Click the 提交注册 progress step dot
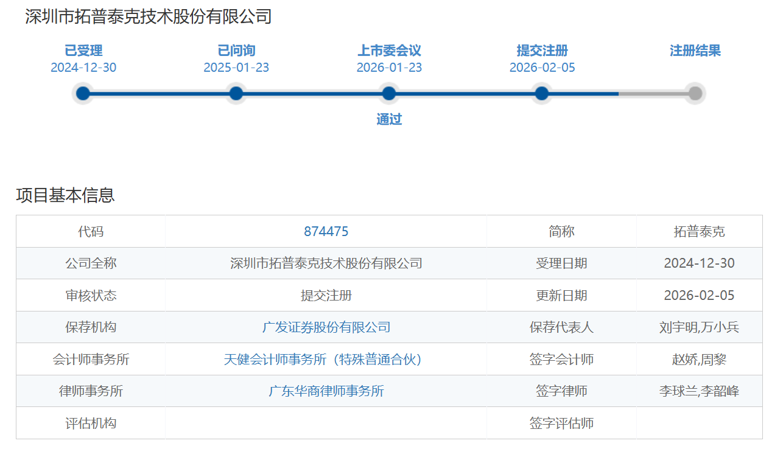The height and width of the screenshot is (449, 769). pyautogui.click(x=542, y=93)
